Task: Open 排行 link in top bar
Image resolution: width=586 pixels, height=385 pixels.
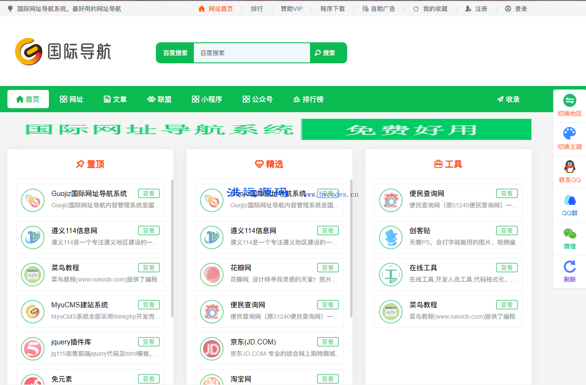Action: pyautogui.click(x=257, y=9)
